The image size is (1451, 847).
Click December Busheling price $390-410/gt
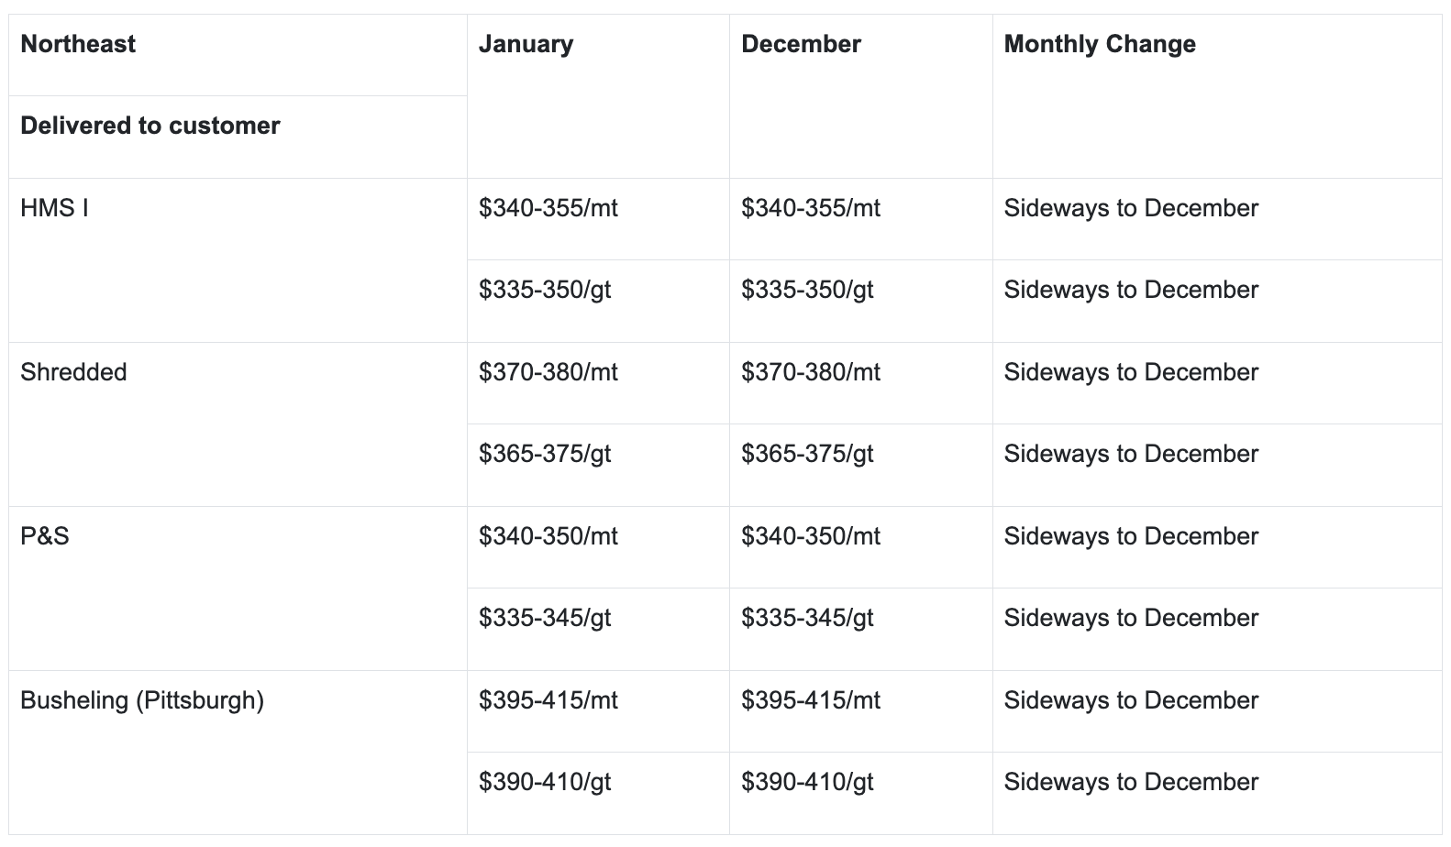coord(807,782)
